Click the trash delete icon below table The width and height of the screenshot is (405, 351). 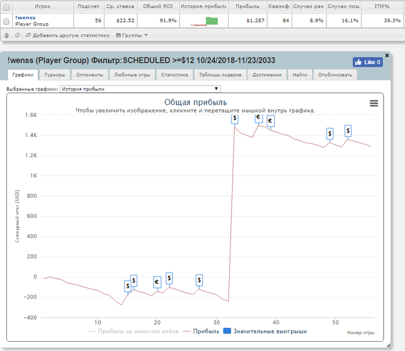7,35
